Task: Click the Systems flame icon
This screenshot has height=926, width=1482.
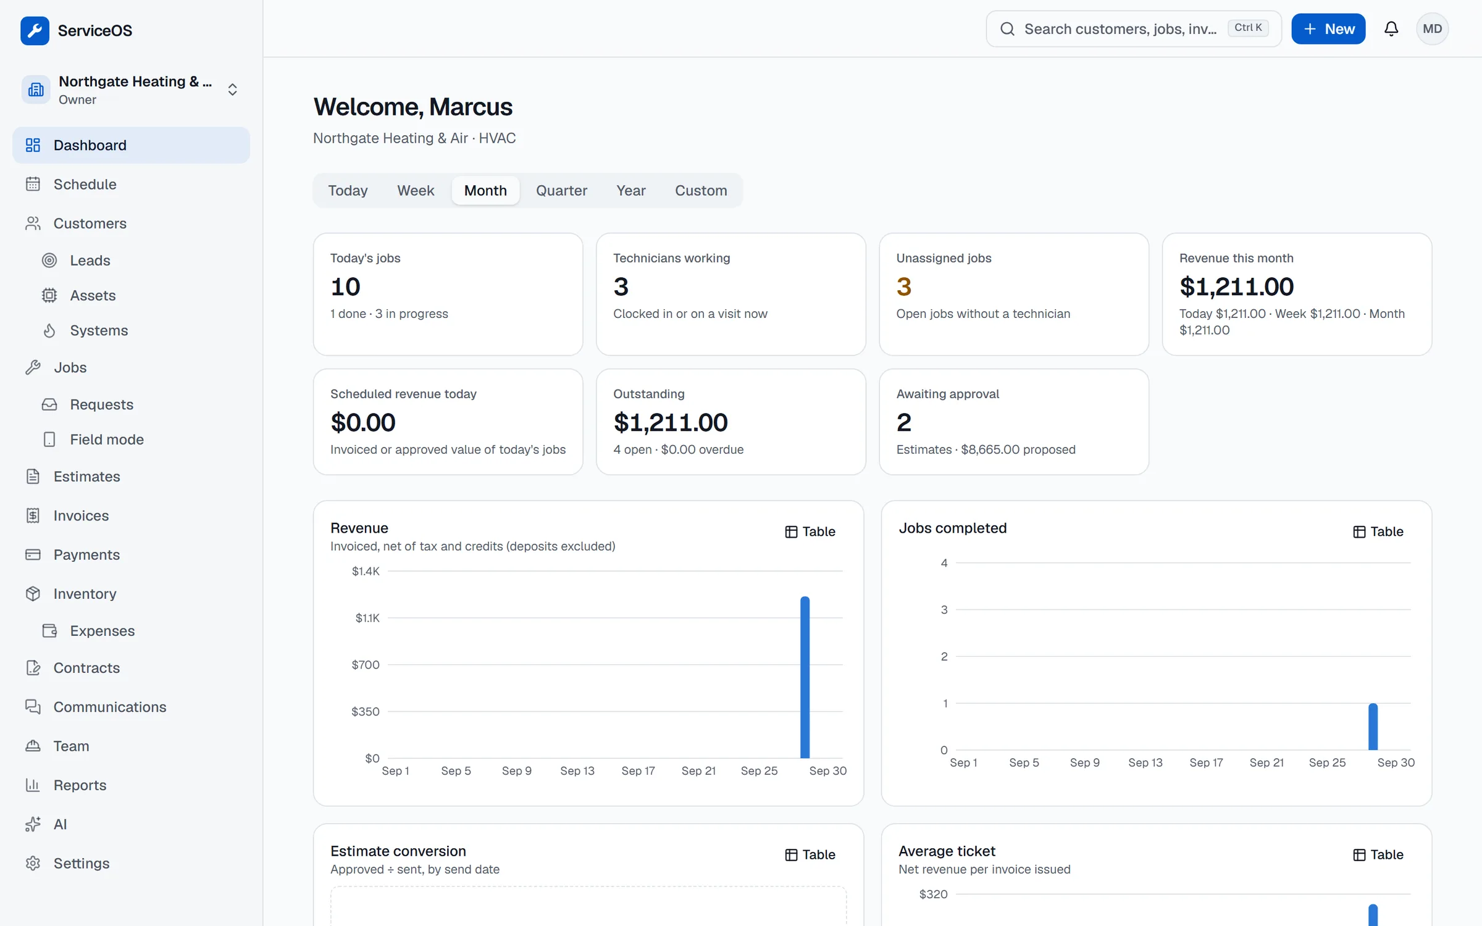Action: 49,330
